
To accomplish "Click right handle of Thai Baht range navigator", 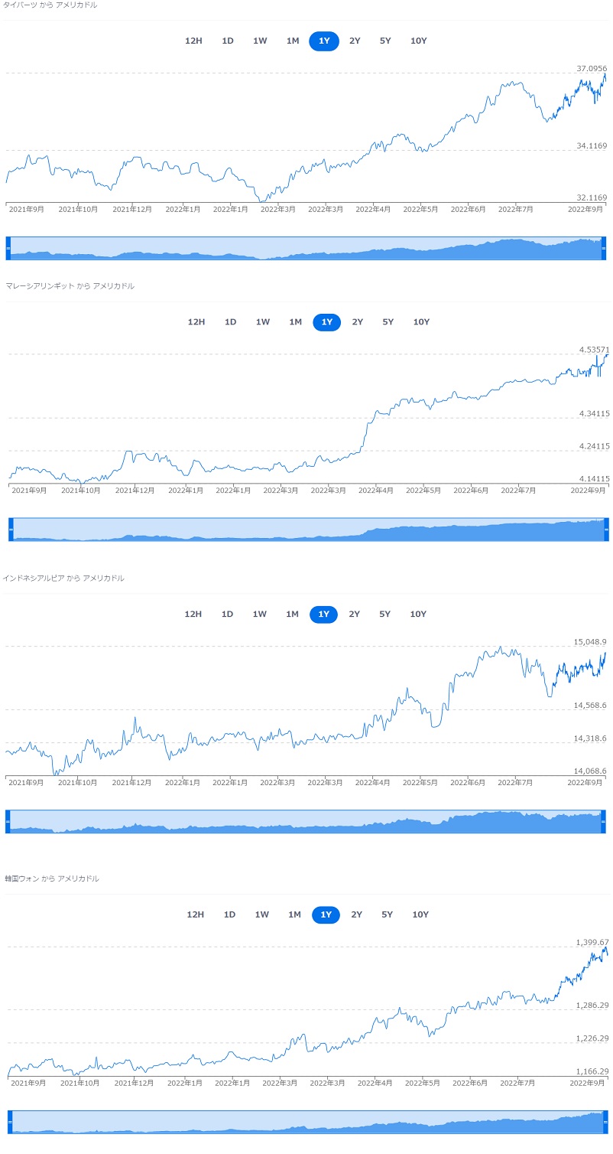I will (x=603, y=248).
